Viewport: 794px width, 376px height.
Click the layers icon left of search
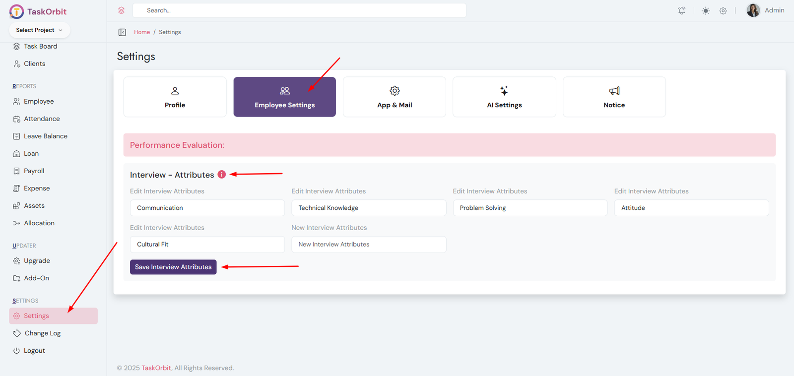(122, 10)
